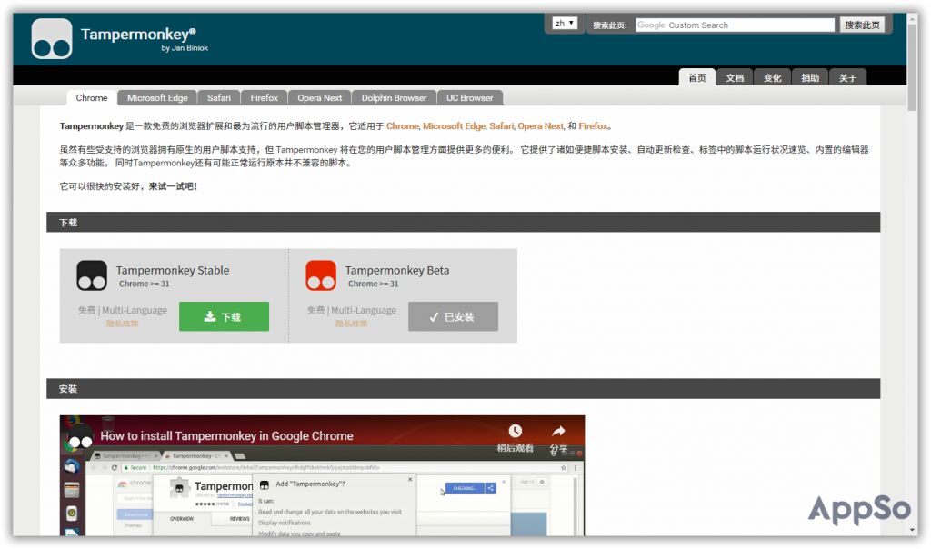Click the scrollbar down arrow

[912, 530]
